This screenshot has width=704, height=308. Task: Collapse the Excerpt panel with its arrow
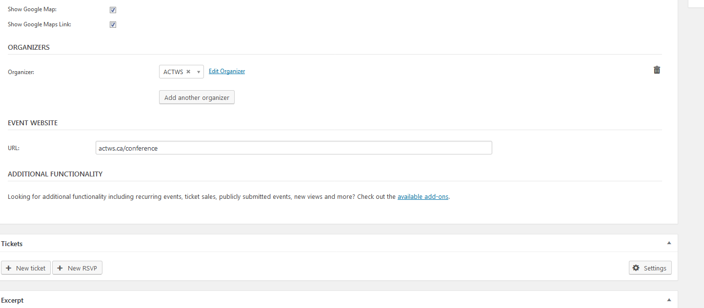669,300
